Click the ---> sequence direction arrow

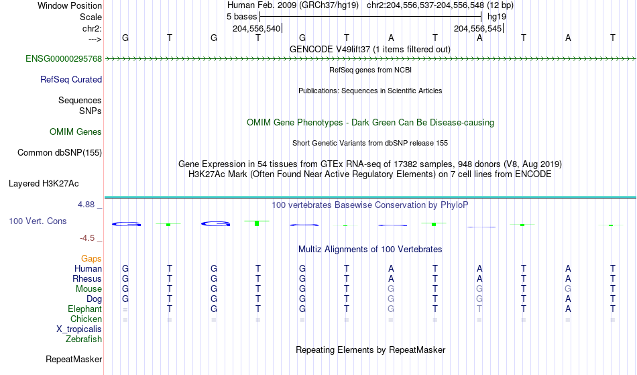95,40
